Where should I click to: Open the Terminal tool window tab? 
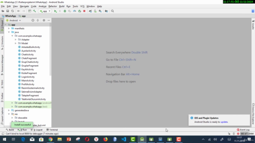click(52, 130)
